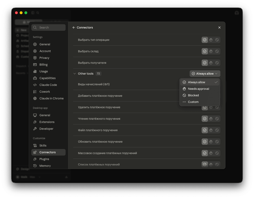Set Обновить платёжное поручение to always allow
The height and width of the screenshot is (198, 254).
click(205, 142)
